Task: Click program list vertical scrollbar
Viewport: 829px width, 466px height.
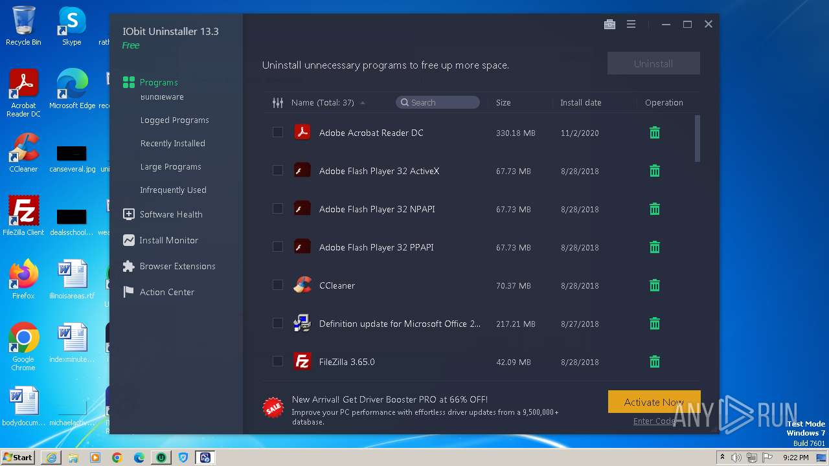Action: [x=698, y=139]
